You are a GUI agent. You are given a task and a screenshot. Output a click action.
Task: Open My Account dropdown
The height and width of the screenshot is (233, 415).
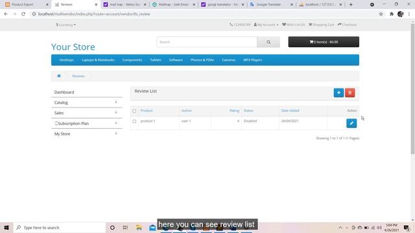click(266, 25)
